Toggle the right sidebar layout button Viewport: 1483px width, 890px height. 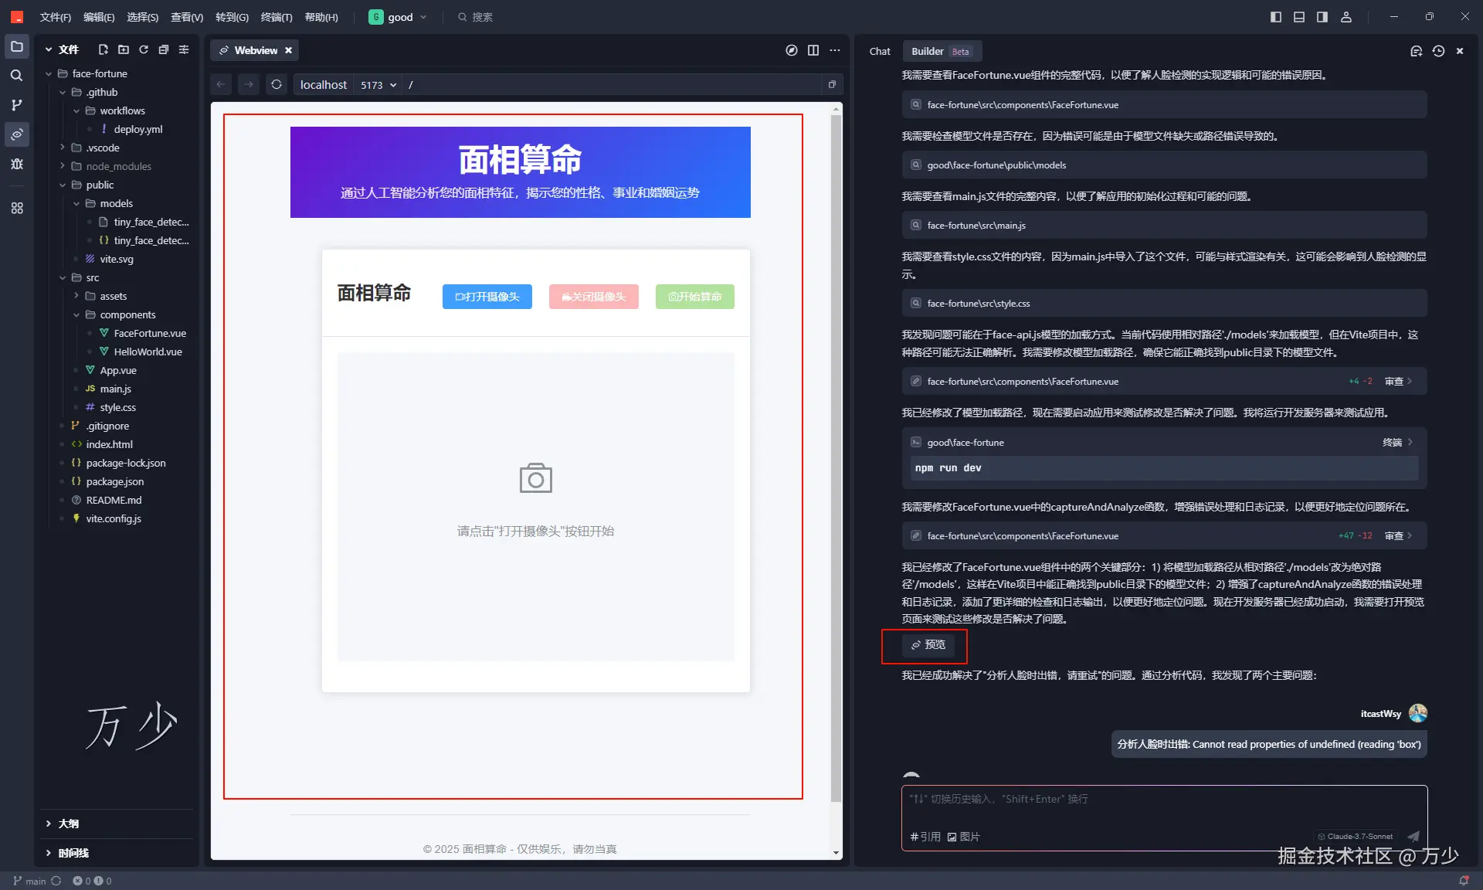click(1322, 17)
